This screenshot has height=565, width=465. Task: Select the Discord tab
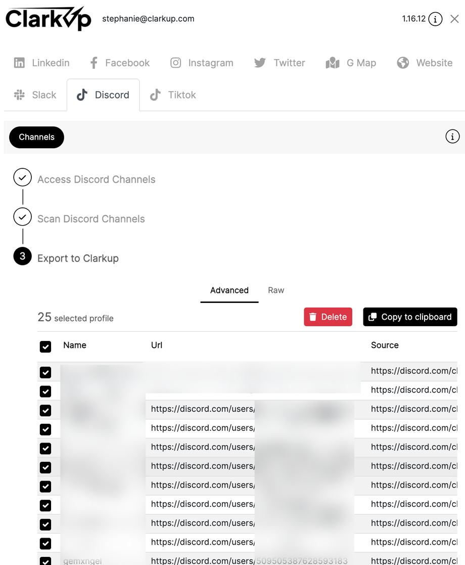point(103,95)
